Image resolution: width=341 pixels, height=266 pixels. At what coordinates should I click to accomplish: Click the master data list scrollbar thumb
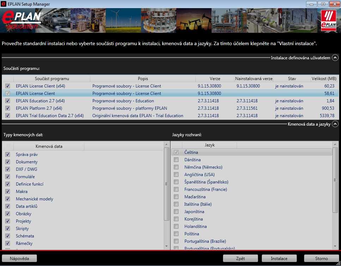point(166,184)
